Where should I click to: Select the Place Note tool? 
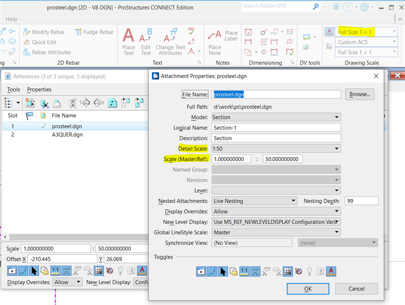point(214,43)
